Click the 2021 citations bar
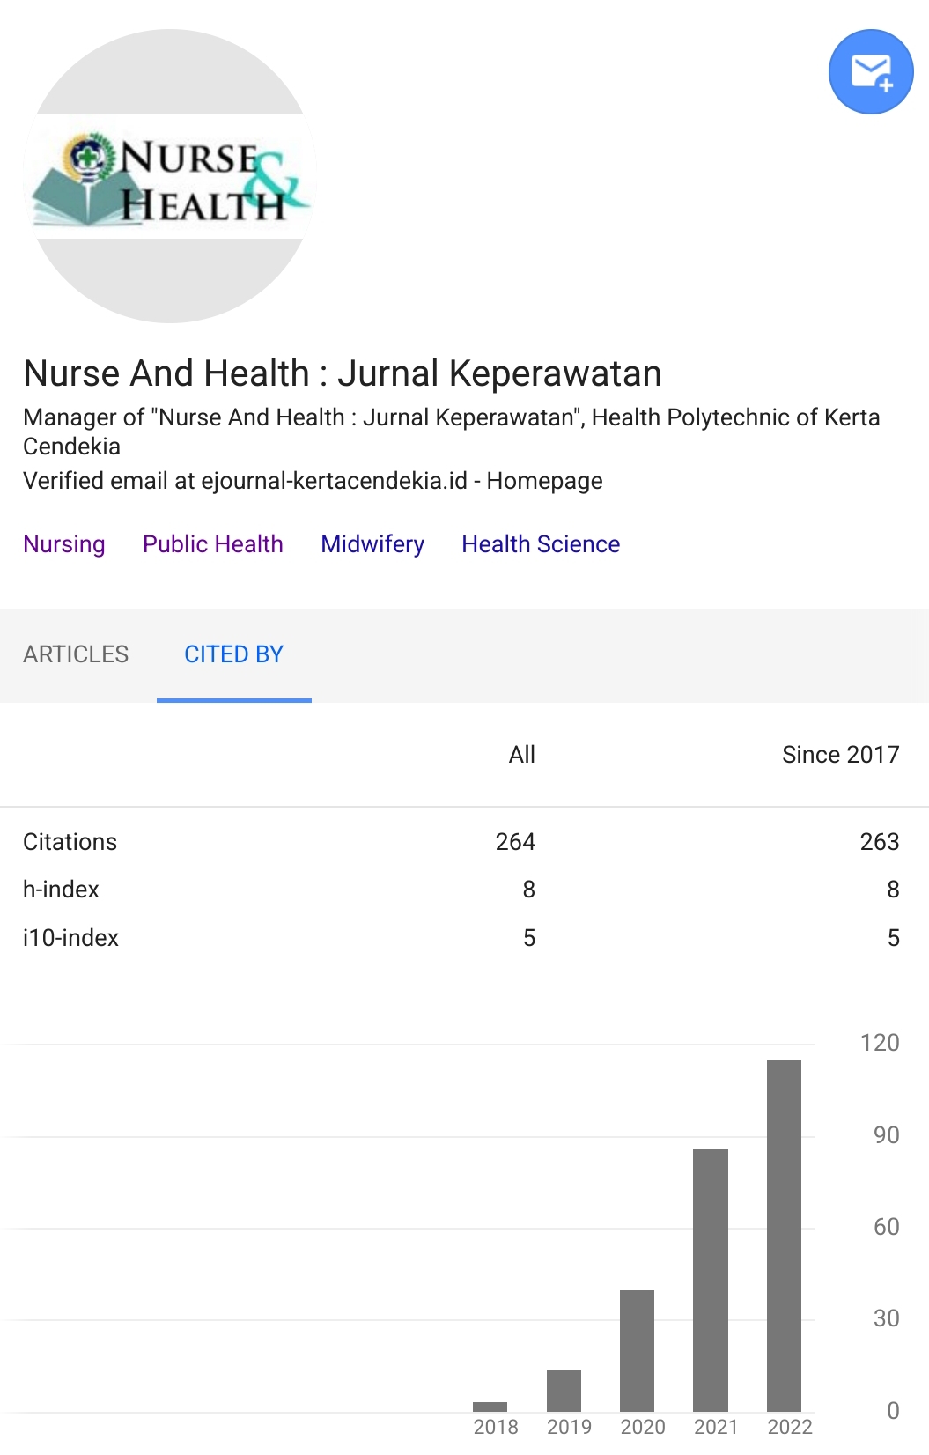Viewport: 929px width, 1455px height. click(x=710, y=1280)
